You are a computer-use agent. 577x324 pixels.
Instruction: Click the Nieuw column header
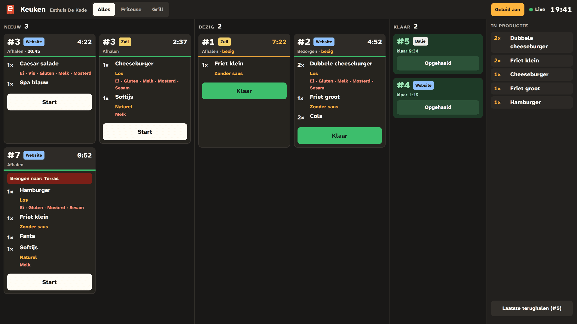(x=16, y=27)
